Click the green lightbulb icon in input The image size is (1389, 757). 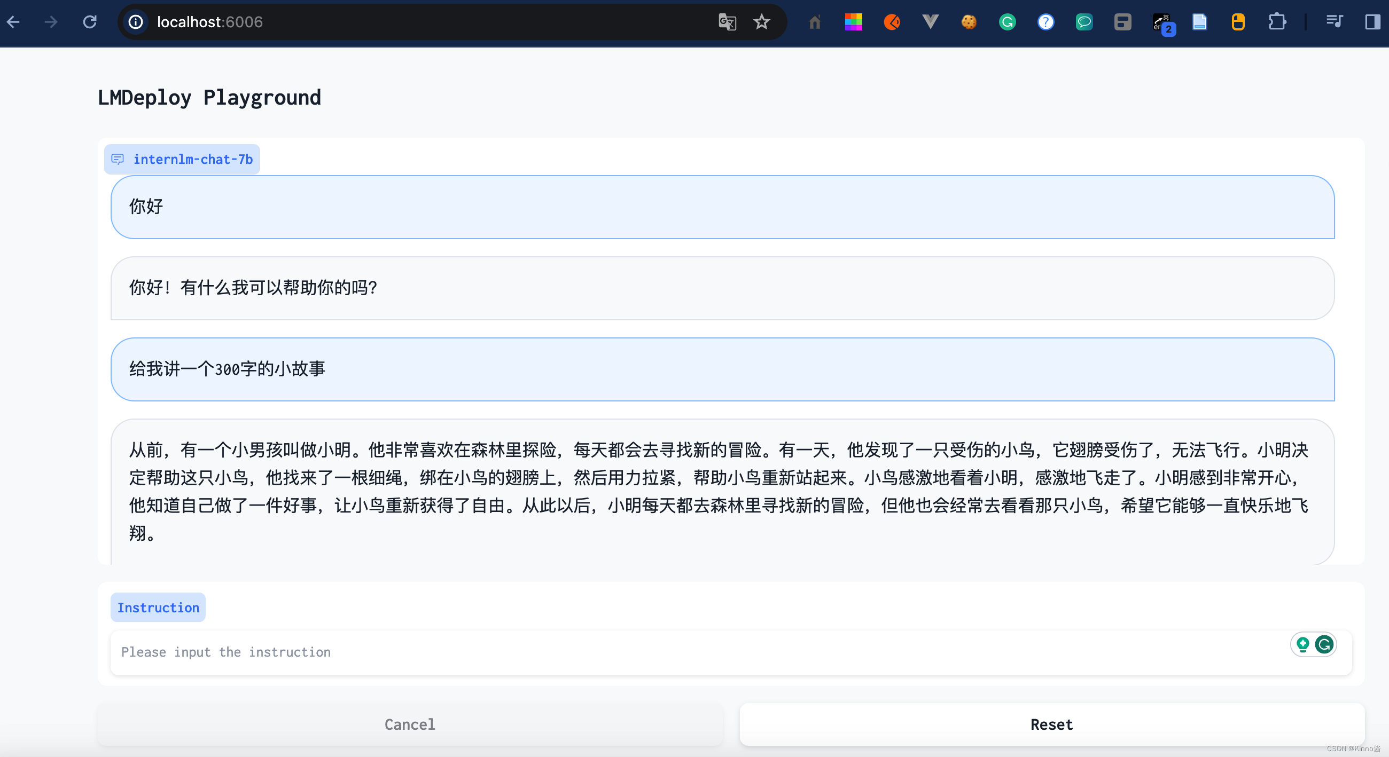click(x=1303, y=644)
